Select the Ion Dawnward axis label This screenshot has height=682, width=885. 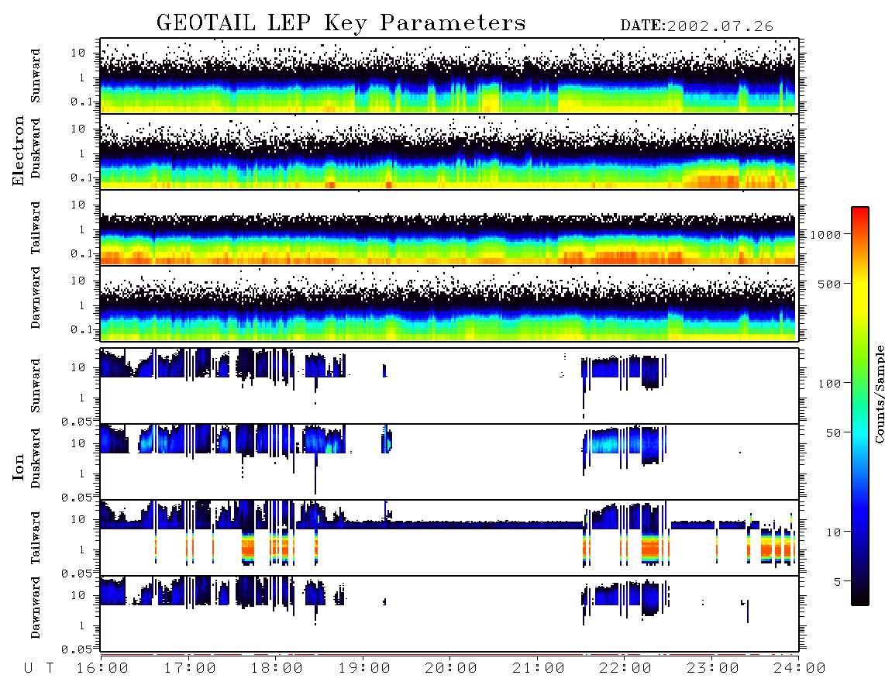(36, 608)
